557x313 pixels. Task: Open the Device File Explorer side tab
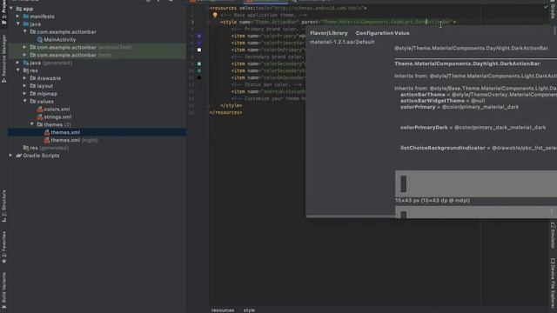point(553,284)
